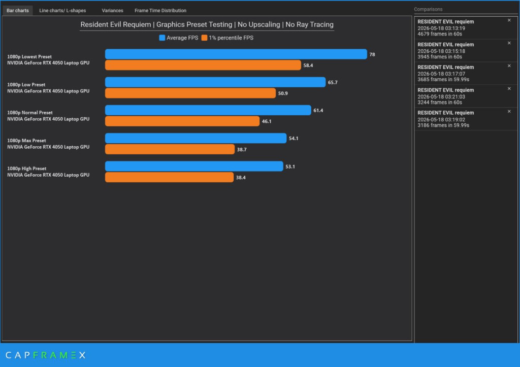The height and width of the screenshot is (367, 520).
Task: Click the 1080p Low Preset 1% bar
Action: (x=190, y=93)
